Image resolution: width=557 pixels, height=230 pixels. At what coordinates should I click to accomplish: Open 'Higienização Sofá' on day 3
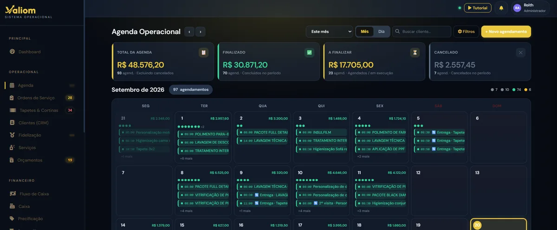tap(322, 149)
